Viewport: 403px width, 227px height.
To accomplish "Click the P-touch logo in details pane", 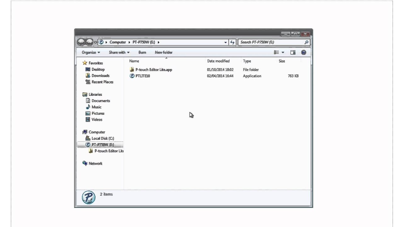I will pos(88,197).
